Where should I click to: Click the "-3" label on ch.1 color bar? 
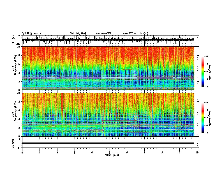click(207, 56)
